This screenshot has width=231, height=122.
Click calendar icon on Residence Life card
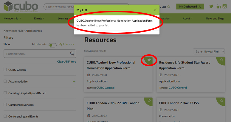(161, 75)
